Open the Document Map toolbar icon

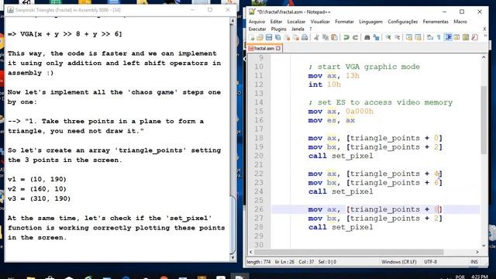(x=466, y=37)
